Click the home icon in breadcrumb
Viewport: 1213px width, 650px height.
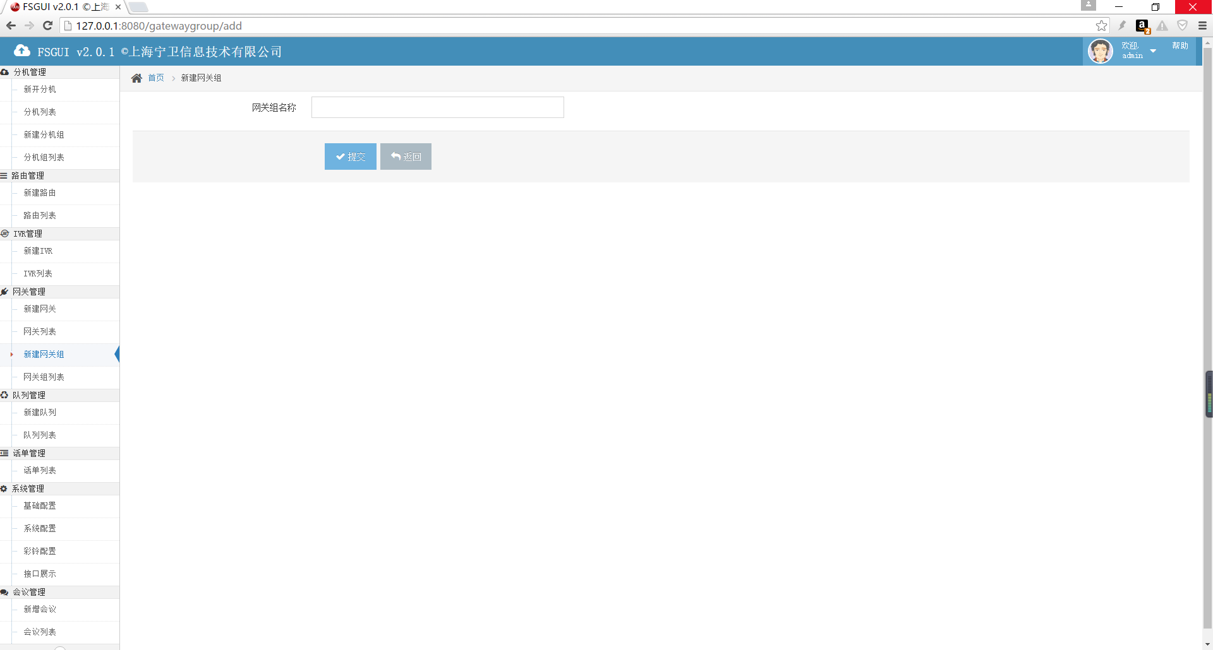pyautogui.click(x=136, y=78)
